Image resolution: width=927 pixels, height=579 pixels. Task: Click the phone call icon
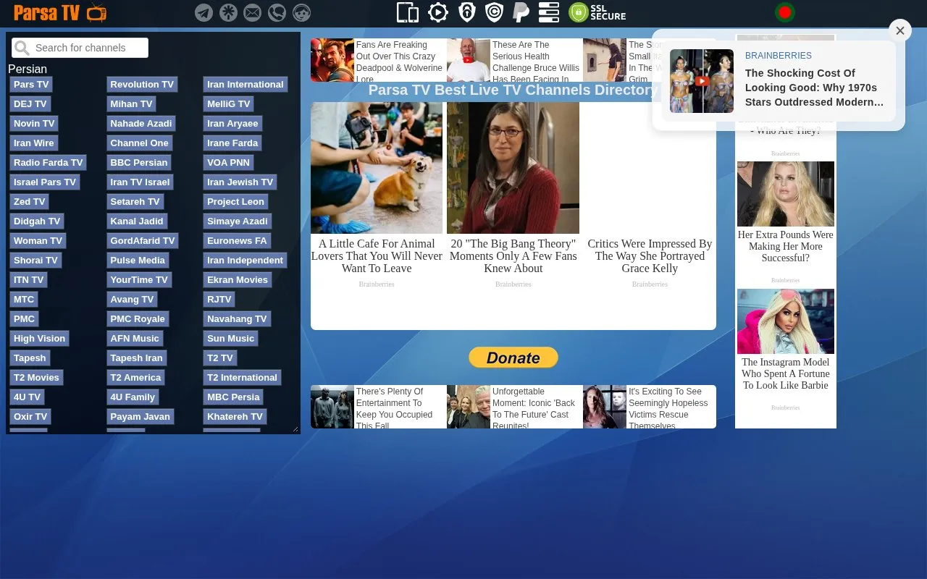(277, 13)
